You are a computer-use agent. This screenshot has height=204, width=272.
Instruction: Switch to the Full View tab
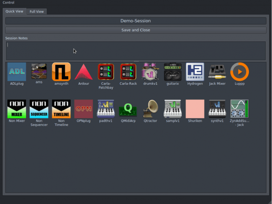click(x=37, y=12)
